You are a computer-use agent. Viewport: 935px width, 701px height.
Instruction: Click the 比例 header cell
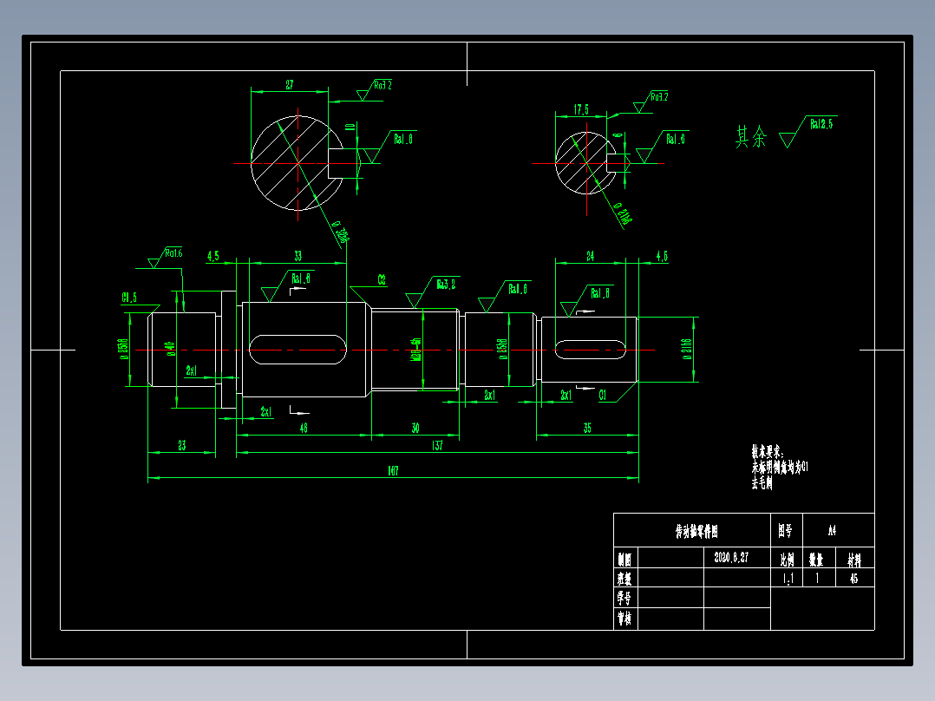[x=787, y=559]
